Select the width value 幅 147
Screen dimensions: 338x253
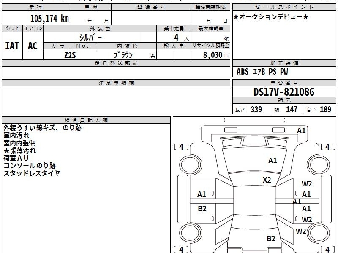[286, 110]
